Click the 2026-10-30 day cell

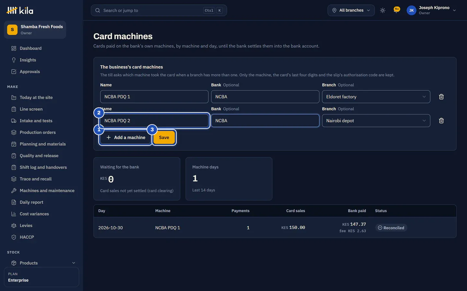pos(111,228)
